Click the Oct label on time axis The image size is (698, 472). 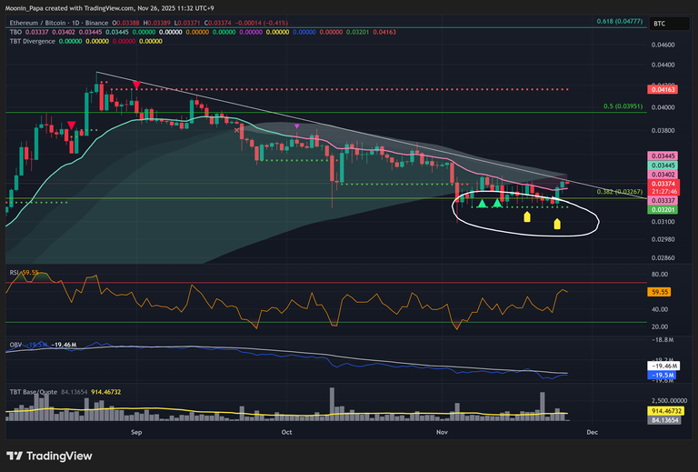[x=287, y=432]
